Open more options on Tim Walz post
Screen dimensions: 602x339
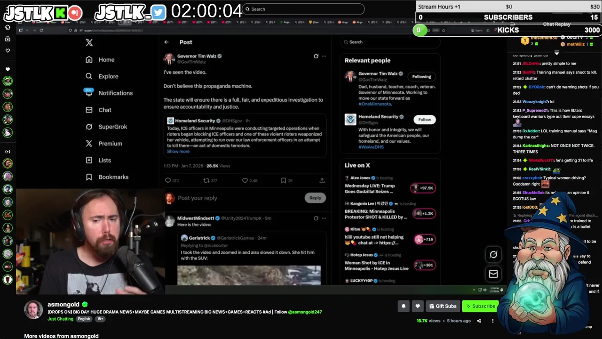pyautogui.click(x=324, y=56)
